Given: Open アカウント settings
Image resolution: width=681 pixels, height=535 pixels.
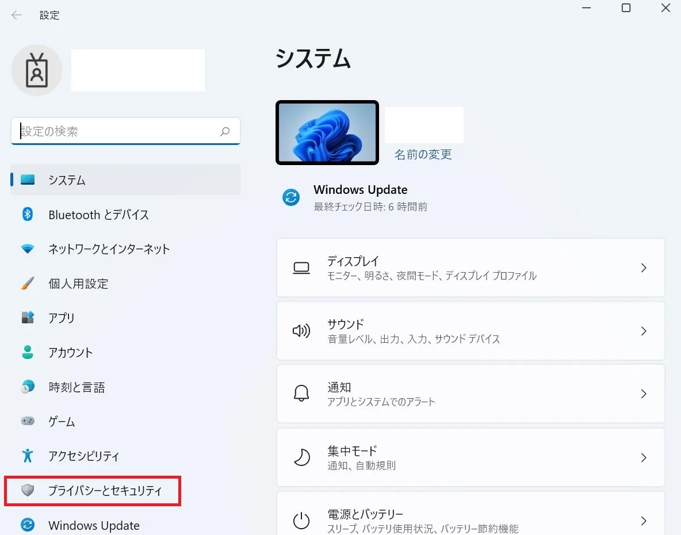Looking at the screenshot, I should coord(28,353).
